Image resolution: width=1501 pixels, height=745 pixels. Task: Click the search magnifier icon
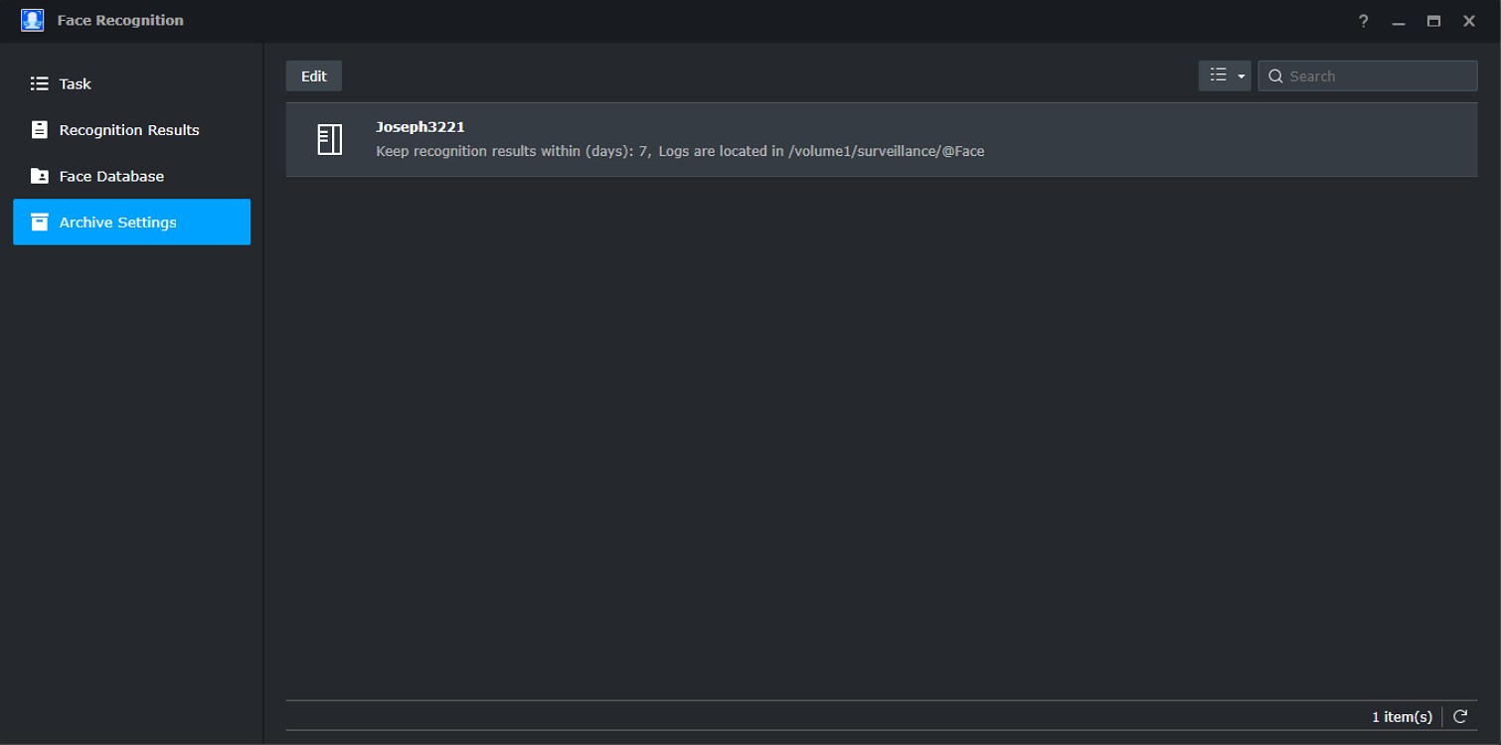(1275, 76)
